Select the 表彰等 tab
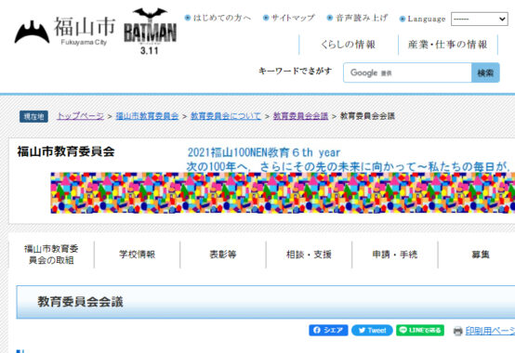The height and width of the screenshot is (353, 515). click(x=223, y=255)
